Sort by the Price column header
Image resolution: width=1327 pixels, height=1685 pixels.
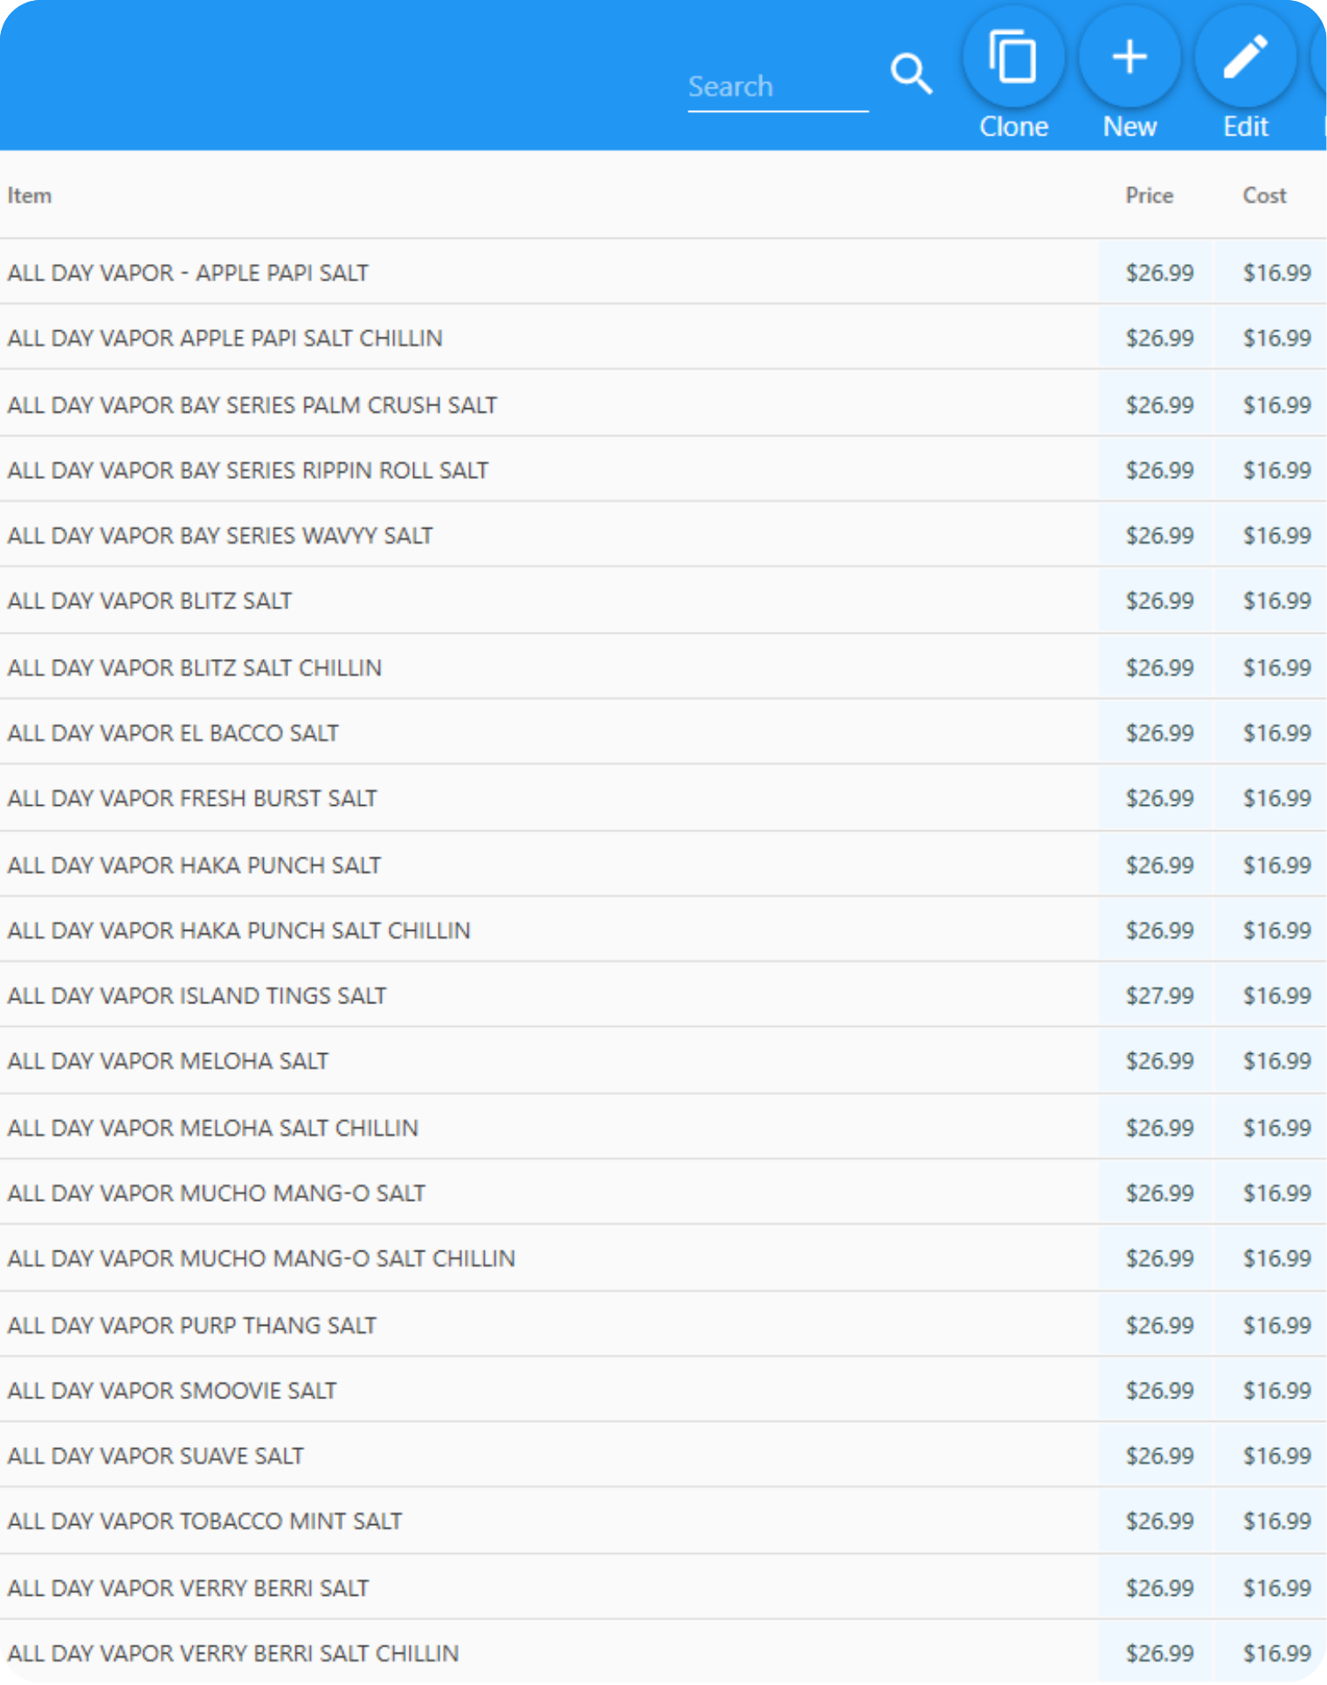point(1148,196)
